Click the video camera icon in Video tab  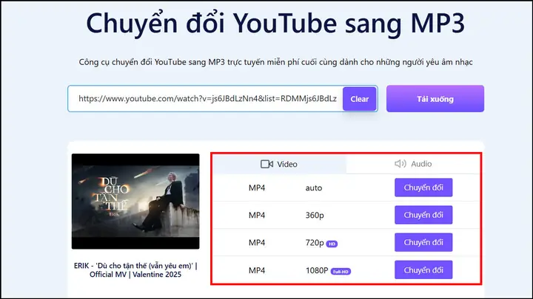[x=266, y=164]
